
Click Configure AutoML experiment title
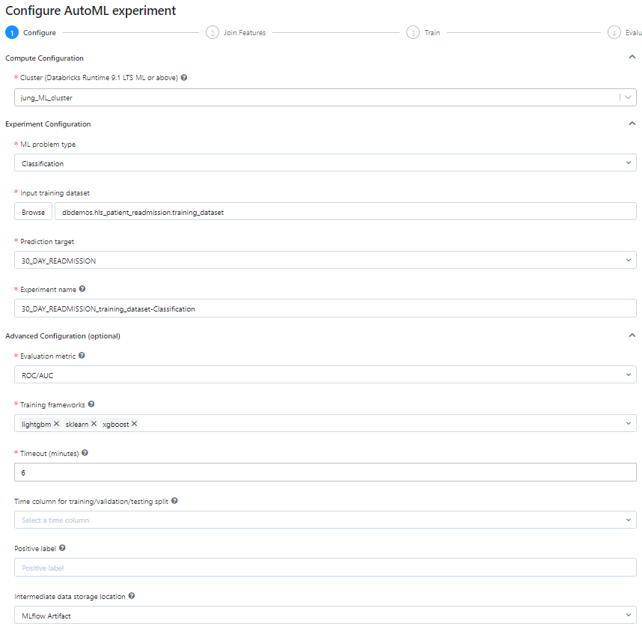(91, 10)
